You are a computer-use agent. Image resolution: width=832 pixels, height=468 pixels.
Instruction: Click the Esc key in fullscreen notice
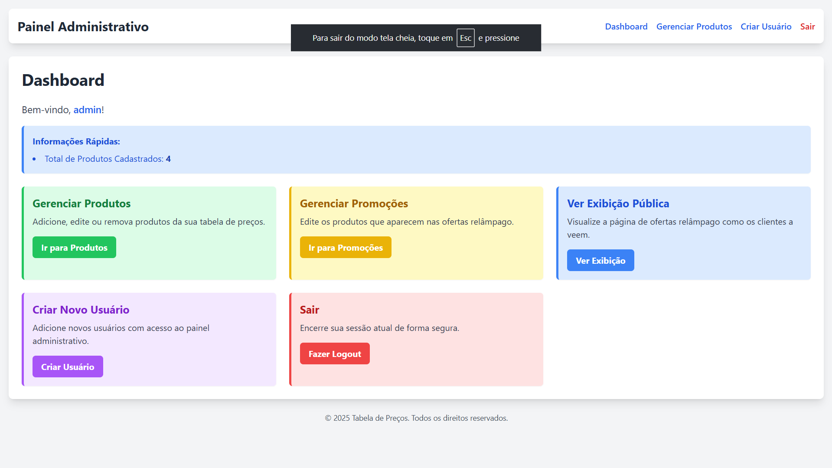466,38
